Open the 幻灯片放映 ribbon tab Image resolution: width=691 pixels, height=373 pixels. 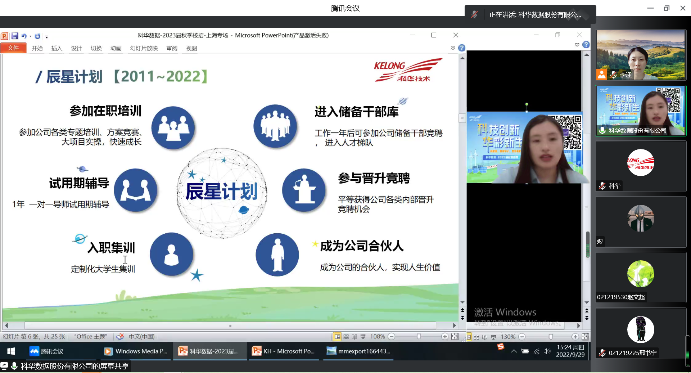point(144,48)
